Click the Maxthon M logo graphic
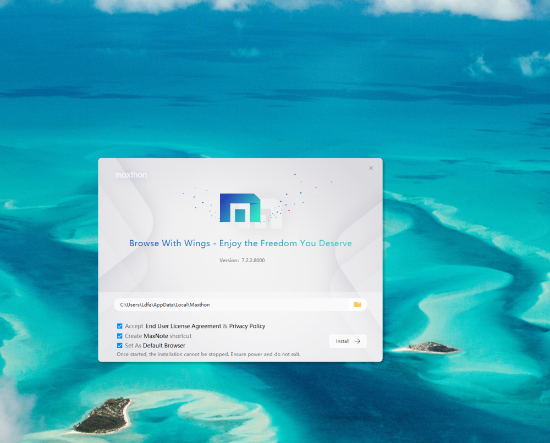Viewport: 550px width, 443px height. coord(240,208)
